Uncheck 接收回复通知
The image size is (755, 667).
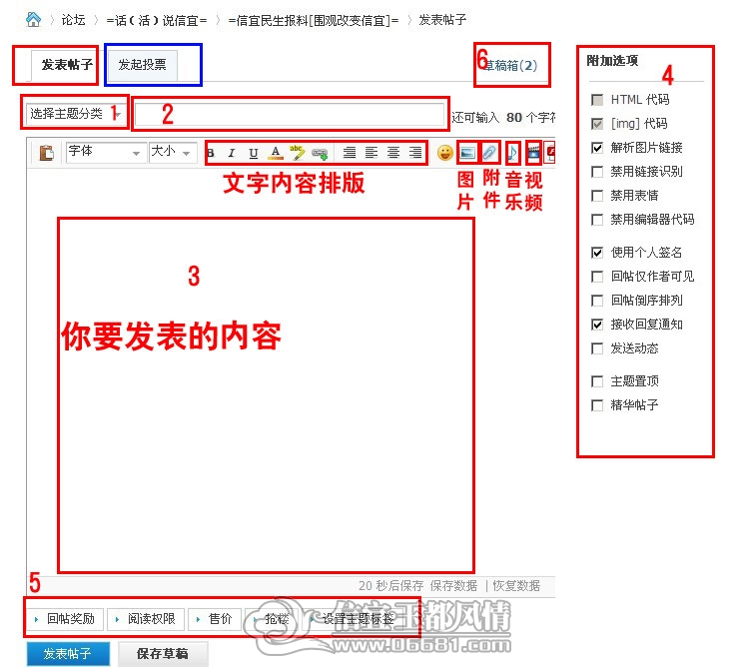(597, 326)
